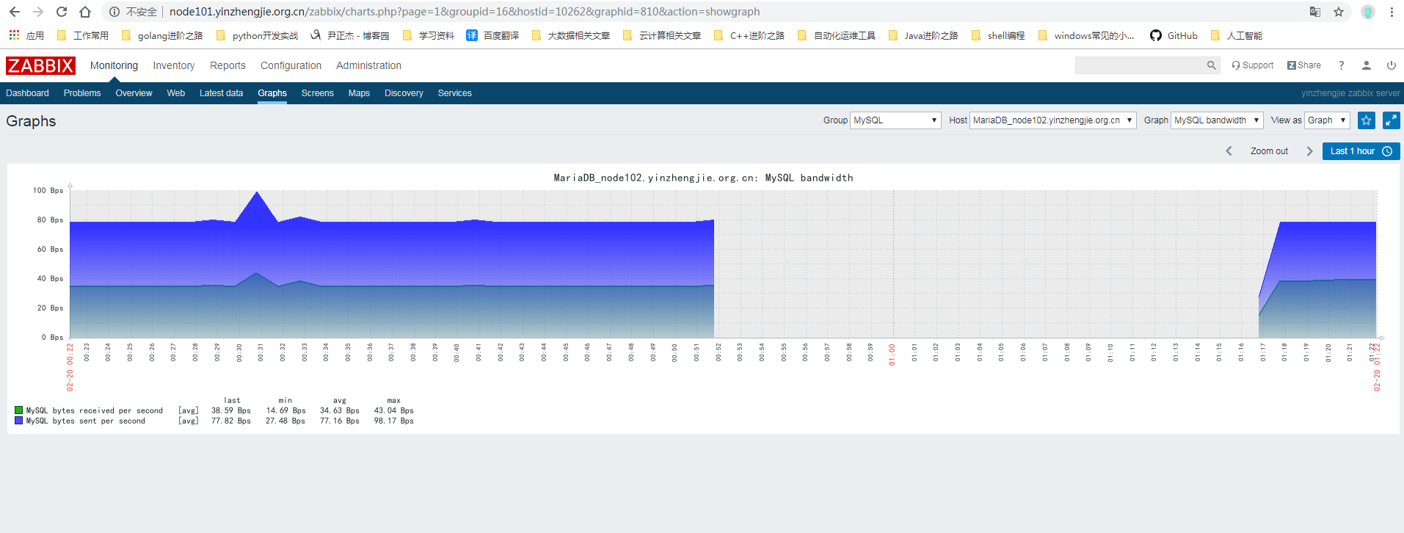The width and height of the screenshot is (1404, 533).
Task: Expand the shell编程 bookmark folder
Action: [x=997, y=35]
